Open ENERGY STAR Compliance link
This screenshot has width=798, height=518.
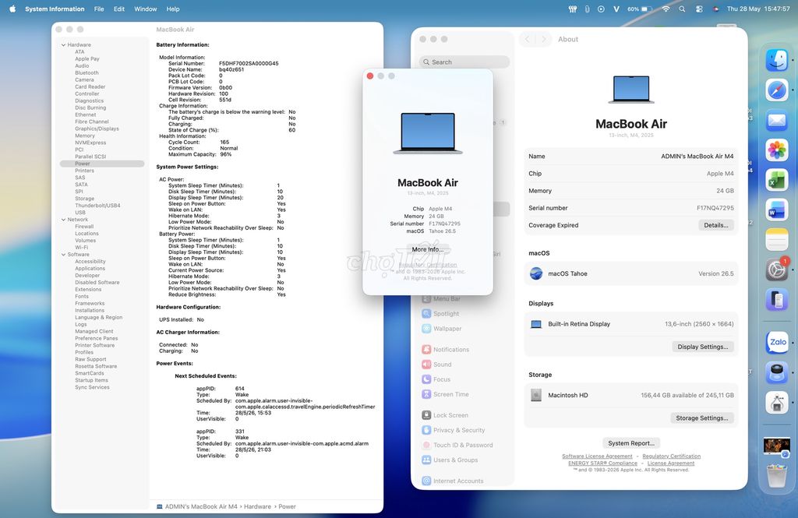602,463
